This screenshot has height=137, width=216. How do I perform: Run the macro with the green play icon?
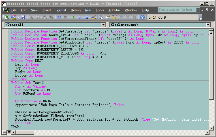coord(74,17)
